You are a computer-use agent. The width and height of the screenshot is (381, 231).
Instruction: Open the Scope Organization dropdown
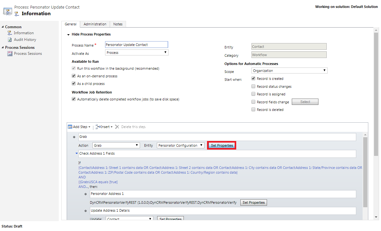point(289,71)
